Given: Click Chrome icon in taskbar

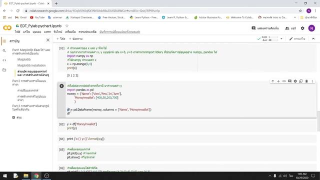Looking at the screenshot, I should (x=36, y=175).
